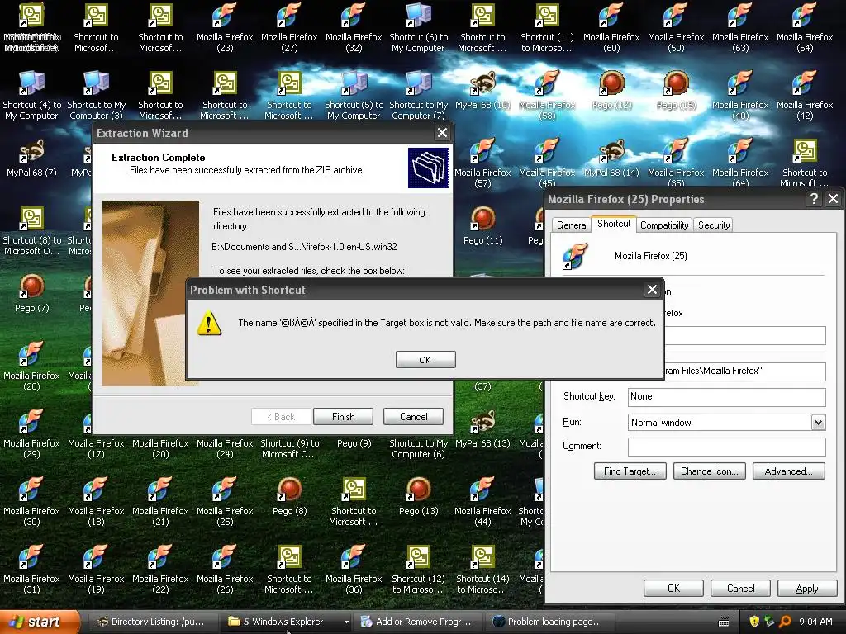
Task: Select Shortcut (6) to My Computer icon
Action: [x=419, y=28]
